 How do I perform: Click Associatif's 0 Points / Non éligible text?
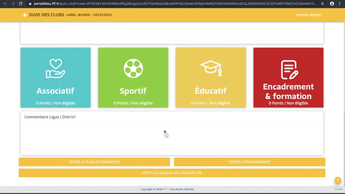coord(56,103)
